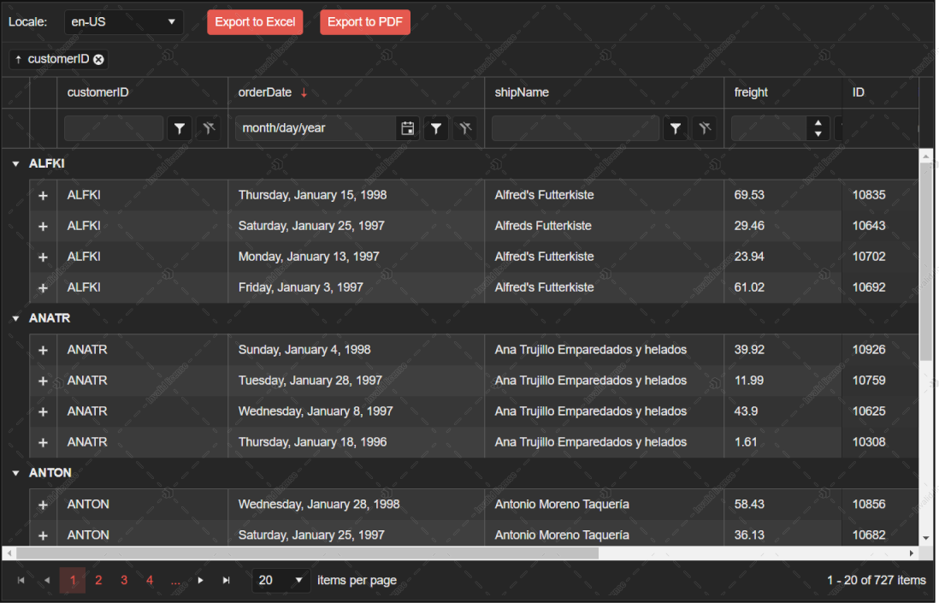Image resolution: width=939 pixels, height=603 pixels.
Task: Go to the last page of results
Action: click(x=226, y=580)
